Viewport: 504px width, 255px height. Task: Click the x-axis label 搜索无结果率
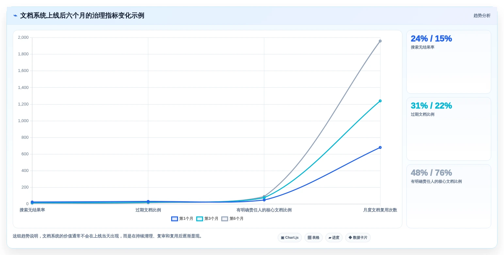click(x=32, y=210)
